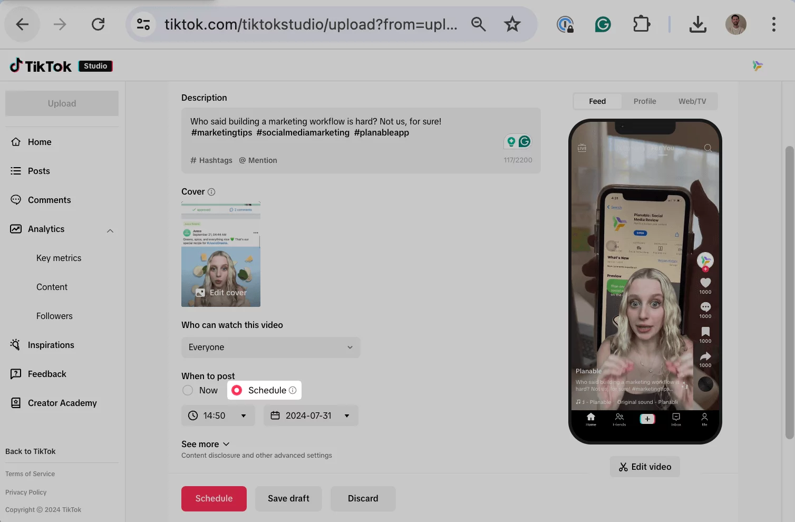Screen dimensions: 795x522
Task: Open the 14:50 time picker
Action: pos(218,415)
